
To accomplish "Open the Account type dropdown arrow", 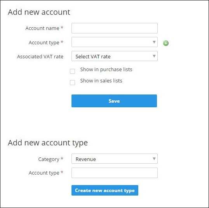I will click(x=154, y=42).
